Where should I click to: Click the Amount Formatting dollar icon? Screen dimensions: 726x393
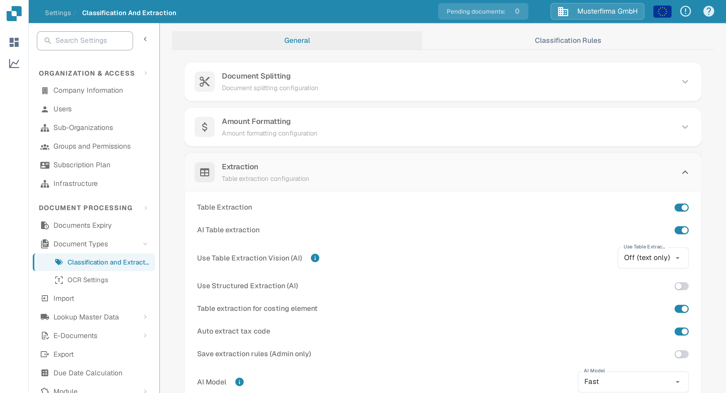coord(205,127)
